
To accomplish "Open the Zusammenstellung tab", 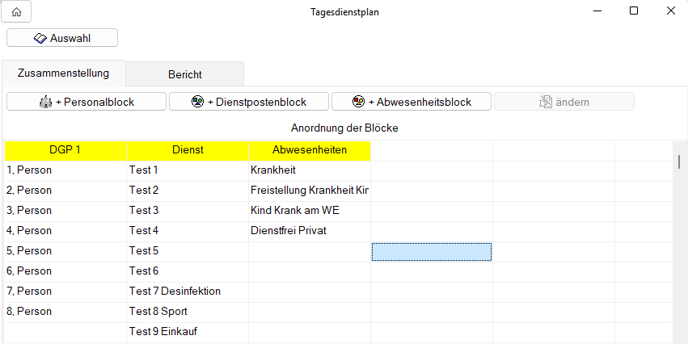I will coord(63,73).
